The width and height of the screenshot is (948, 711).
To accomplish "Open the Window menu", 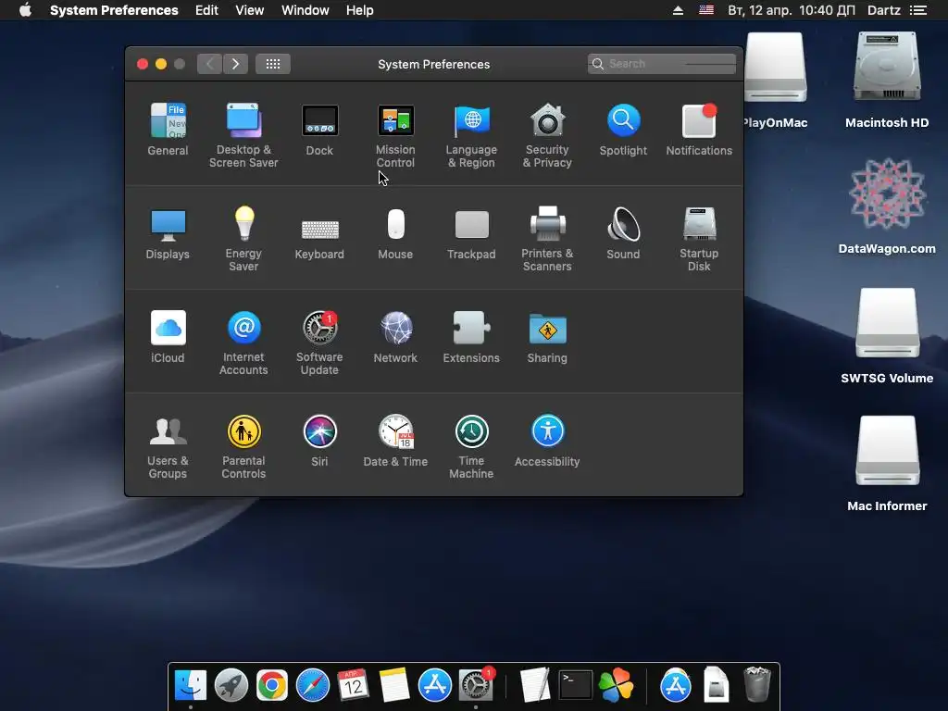I will (305, 10).
